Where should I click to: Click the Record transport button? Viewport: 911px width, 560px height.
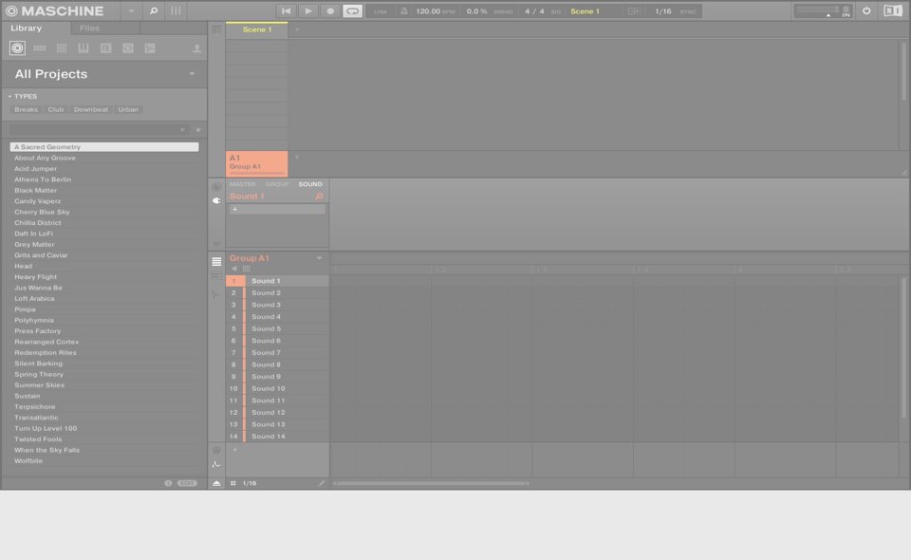[x=330, y=11]
